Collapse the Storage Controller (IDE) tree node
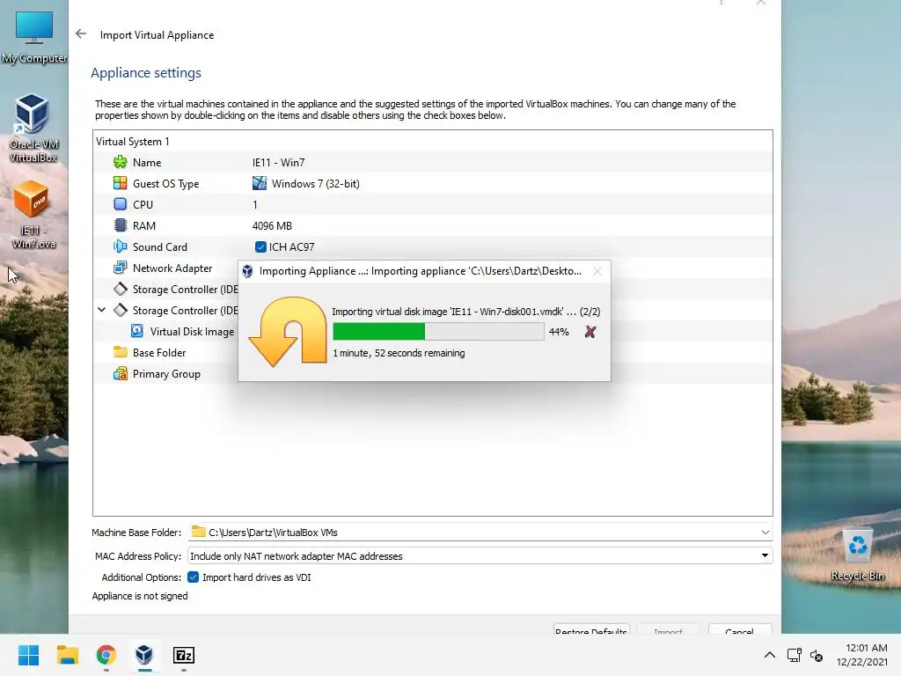Viewport: 901px width, 676px height. coord(102,310)
